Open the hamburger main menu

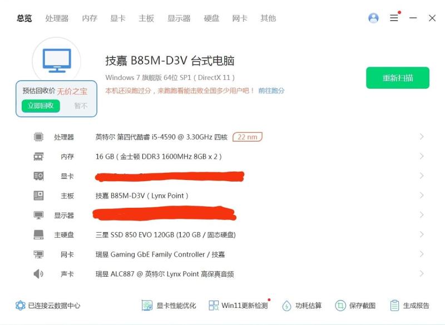394,18
